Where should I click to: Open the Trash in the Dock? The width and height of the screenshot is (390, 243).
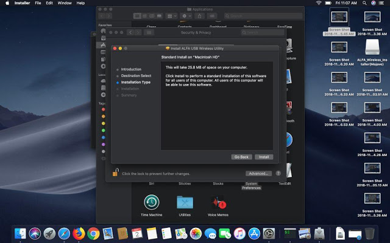click(x=369, y=233)
